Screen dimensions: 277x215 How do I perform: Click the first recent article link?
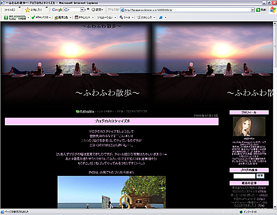(249, 188)
